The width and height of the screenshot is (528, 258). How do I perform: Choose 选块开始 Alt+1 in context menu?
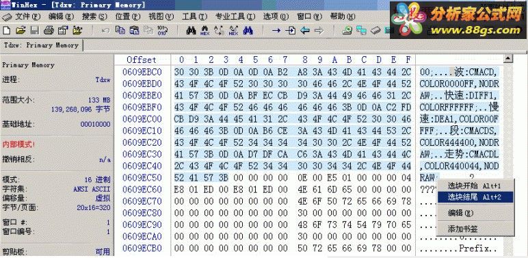click(475, 185)
